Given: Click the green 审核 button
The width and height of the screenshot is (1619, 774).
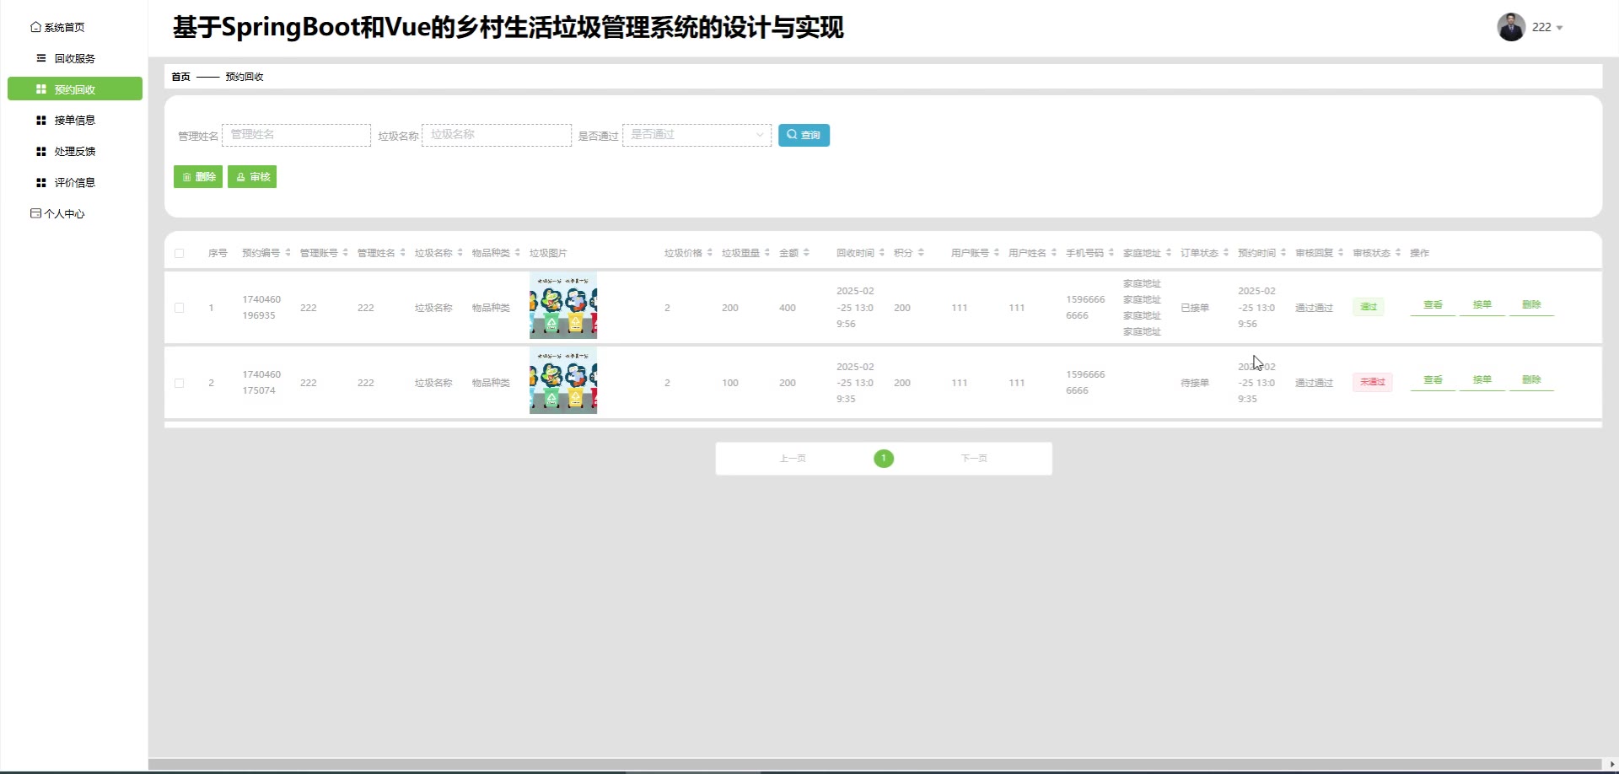Looking at the screenshot, I should [252, 177].
